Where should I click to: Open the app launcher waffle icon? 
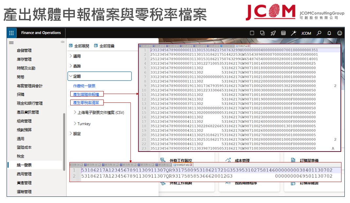coord(11,33)
